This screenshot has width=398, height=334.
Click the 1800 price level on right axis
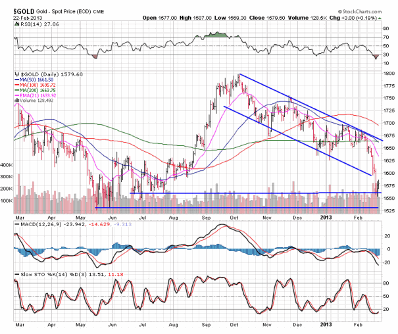tap(388, 74)
